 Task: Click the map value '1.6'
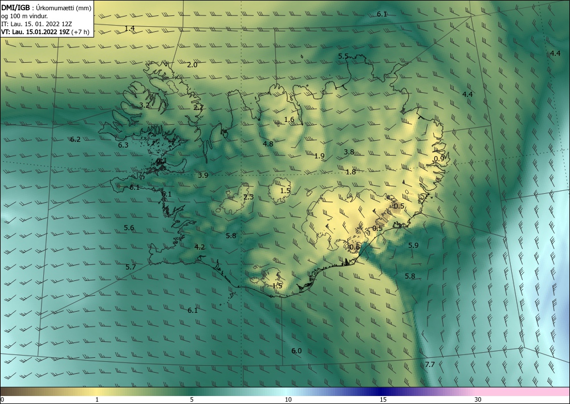[289, 120]
